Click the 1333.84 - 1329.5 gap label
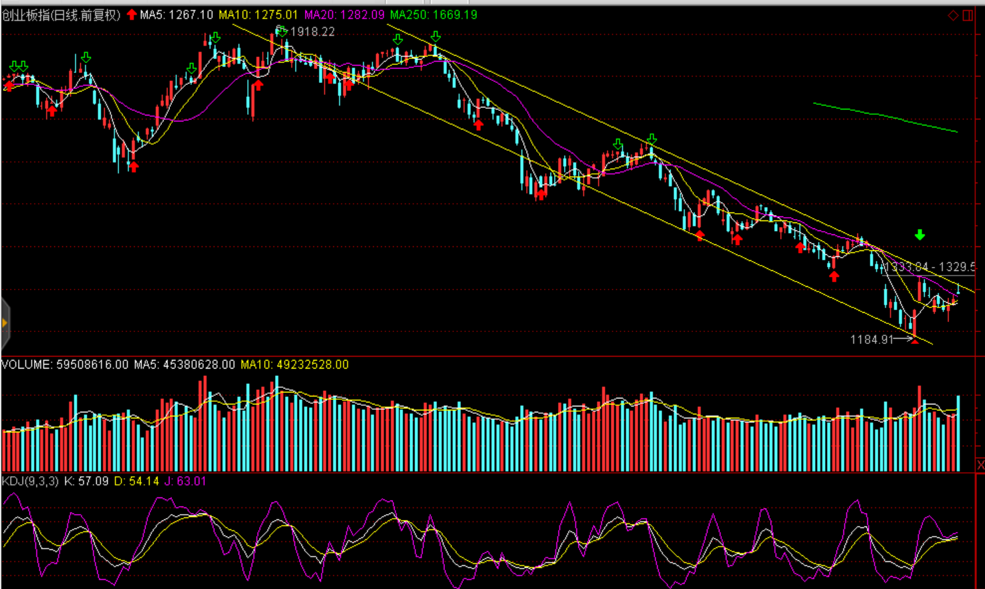The height and width of the screenshot is (589, 985). pyautogui.click(x=930, y=267)
